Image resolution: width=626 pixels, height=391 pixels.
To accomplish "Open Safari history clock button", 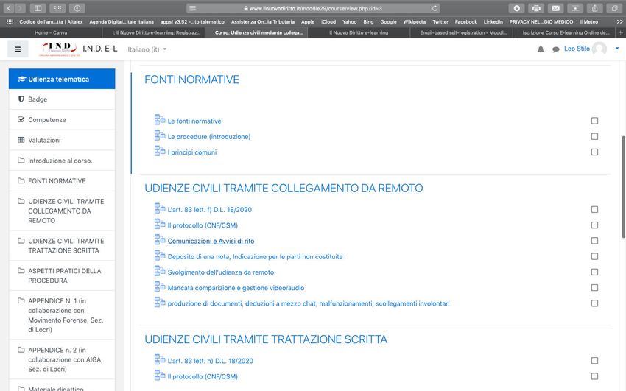I will pyautogui.click(x=77, y=8).
